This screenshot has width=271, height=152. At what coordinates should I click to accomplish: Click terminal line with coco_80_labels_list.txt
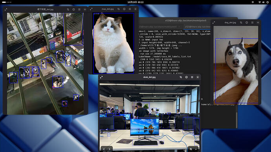pyautogui.click(x=165, y=56)
